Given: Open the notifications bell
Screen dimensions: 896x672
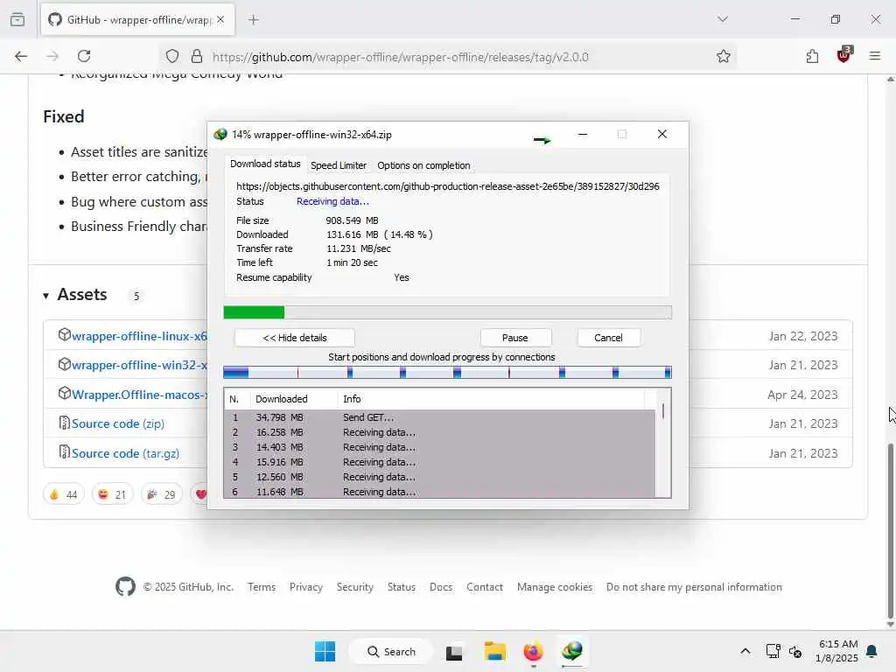Looking at the screenshot, I should click(x=872, y=651).
